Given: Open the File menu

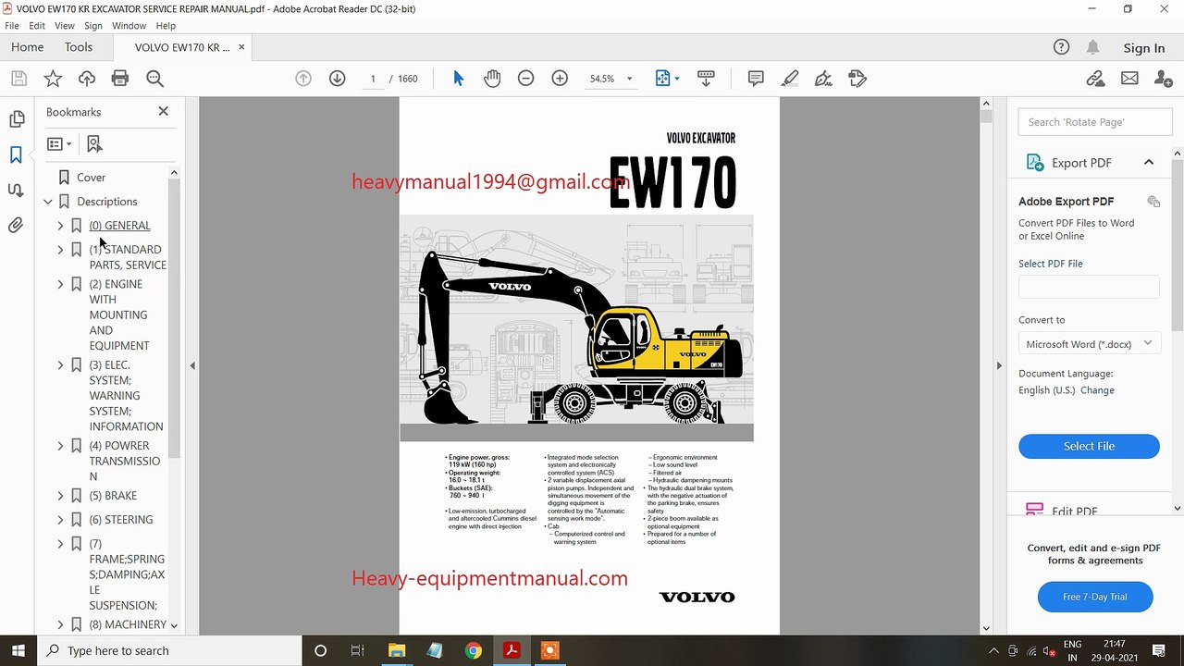Looking at the screenshot, I should [12, 26].
